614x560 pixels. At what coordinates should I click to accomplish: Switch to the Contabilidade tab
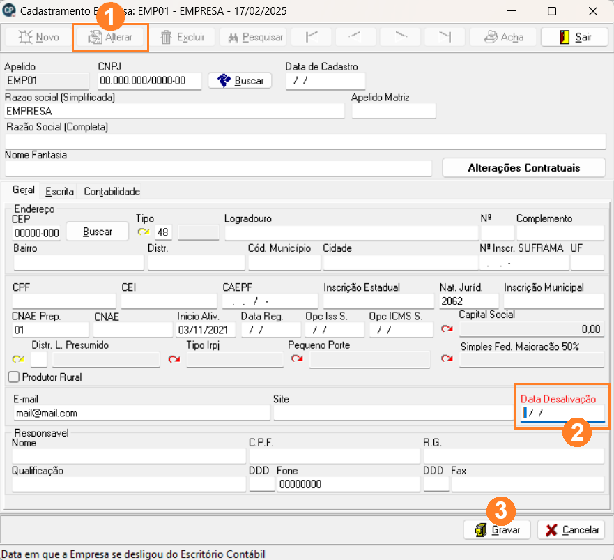click(x=112, y=191)
